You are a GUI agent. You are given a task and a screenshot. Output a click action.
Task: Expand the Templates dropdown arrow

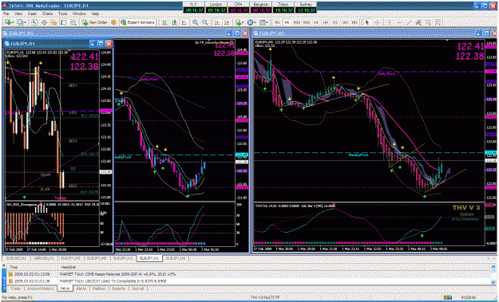(267, 22)
